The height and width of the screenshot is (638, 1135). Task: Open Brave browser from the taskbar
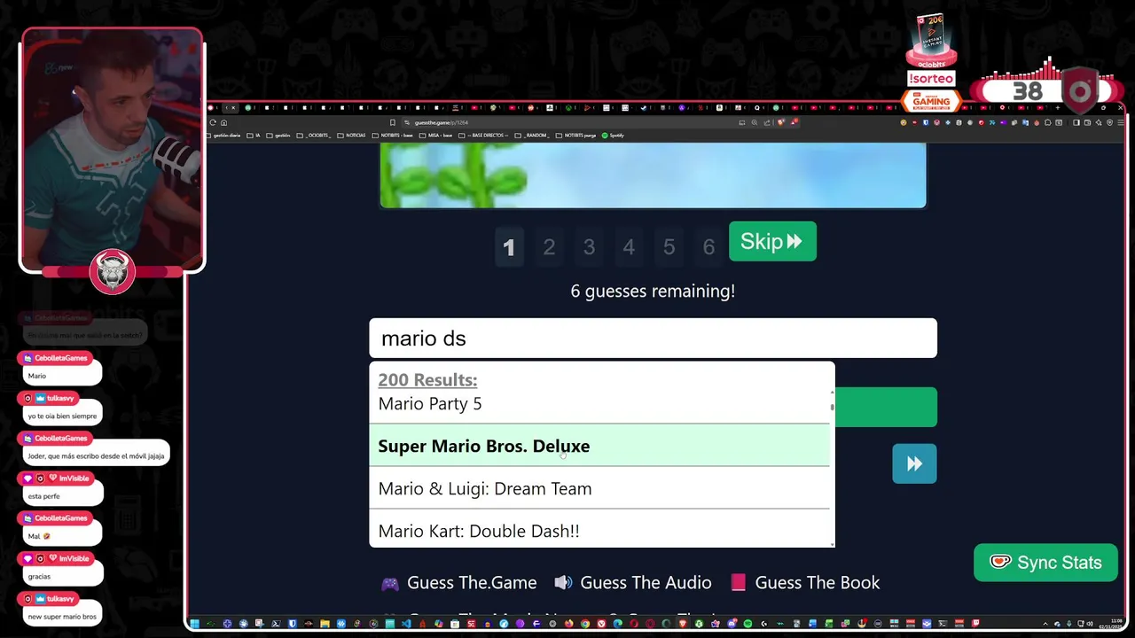tap(683, 623)
